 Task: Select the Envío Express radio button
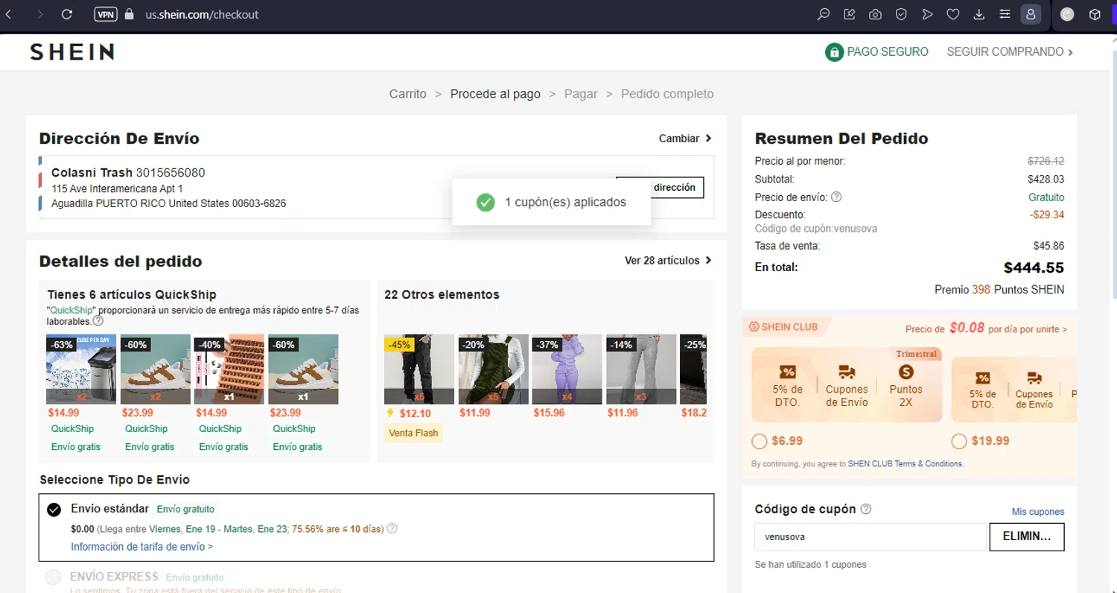click(54, 577)
